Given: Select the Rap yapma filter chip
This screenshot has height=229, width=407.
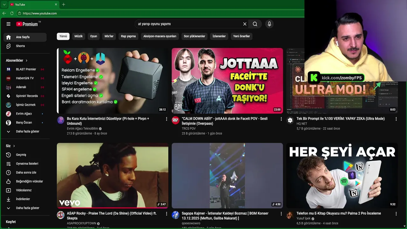Looking at the screenshot, I should (x=128, y=36).
